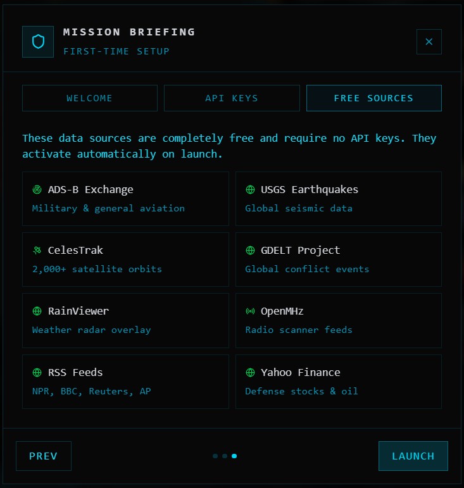The height and width of the screenshot is (488, 464).
Task: Click the globe icon beside Yahoo Finance
Action: (250, 372)
